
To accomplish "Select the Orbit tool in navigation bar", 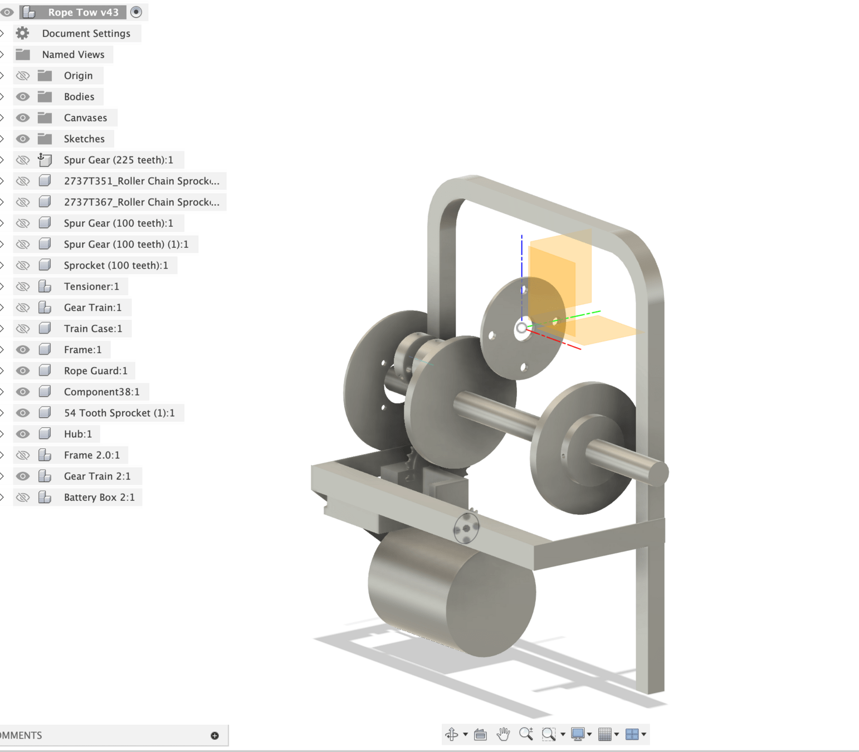I will tap(452, 735).
